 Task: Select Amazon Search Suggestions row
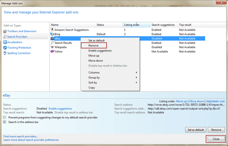(72, 30)
